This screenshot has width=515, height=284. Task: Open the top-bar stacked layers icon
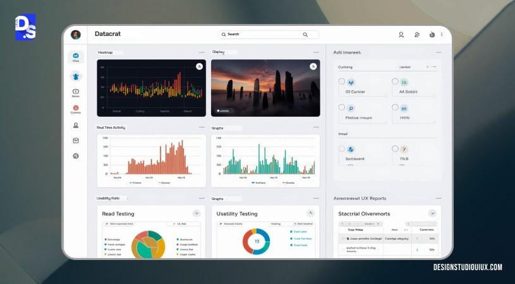(417, 35)
